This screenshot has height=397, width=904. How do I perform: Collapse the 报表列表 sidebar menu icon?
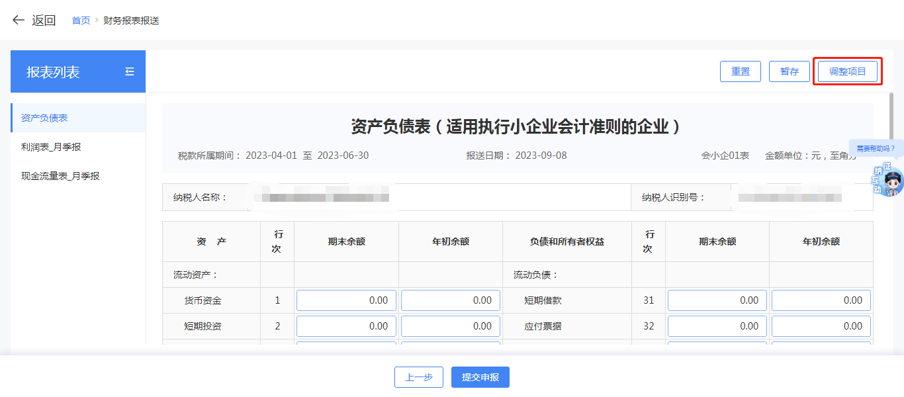pyautogui.click(x=130, y=71)
